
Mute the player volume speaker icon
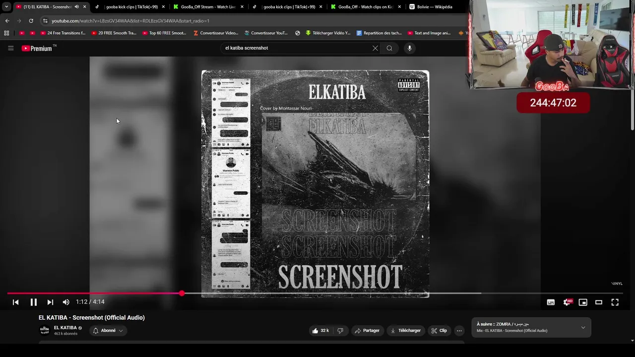(x=66, y=302)
